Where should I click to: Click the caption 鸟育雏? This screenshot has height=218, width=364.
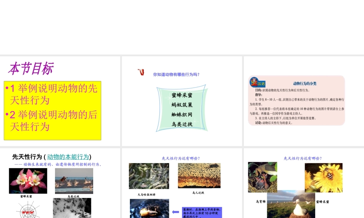pyautogui.click(x=261, y=202)
